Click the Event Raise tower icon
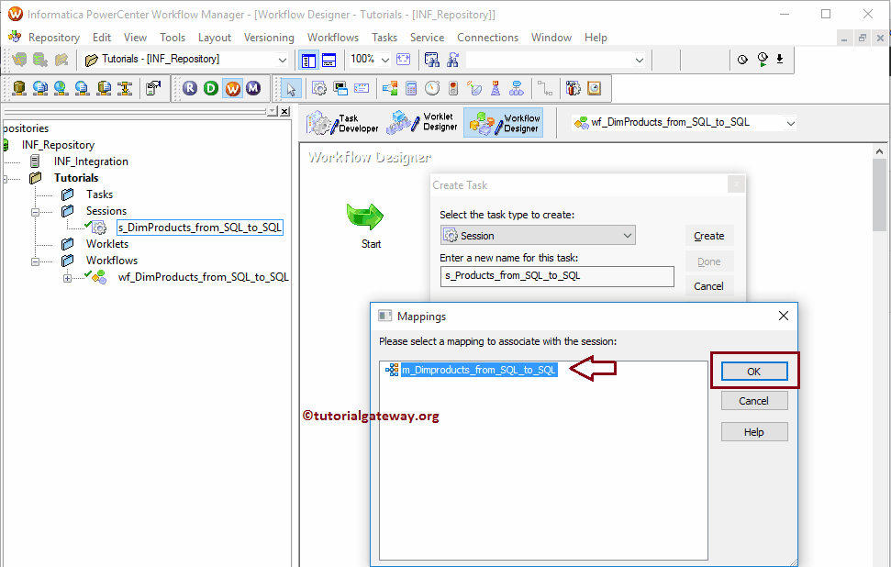Viewport: 891px width, 567px height. (496, 89)
